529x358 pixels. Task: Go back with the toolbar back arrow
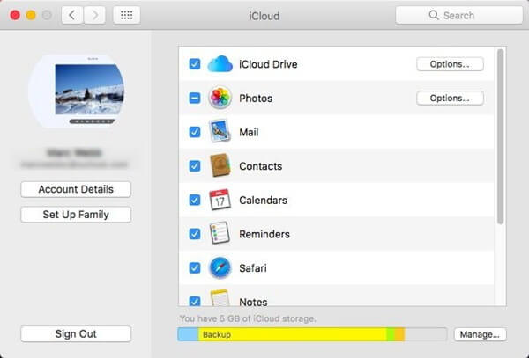click(72, 15)
